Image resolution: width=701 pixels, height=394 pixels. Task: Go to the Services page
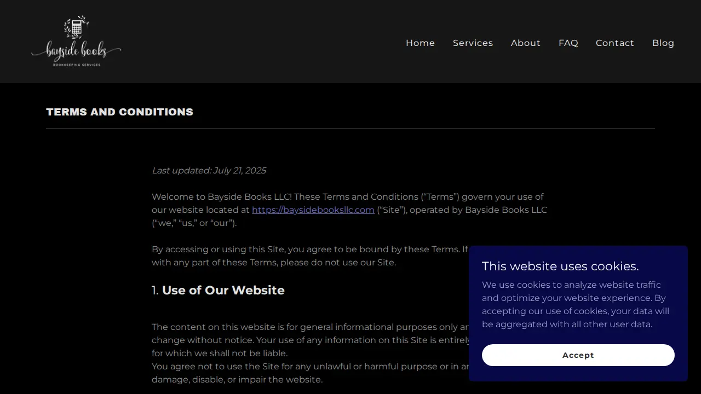[473, 43]
